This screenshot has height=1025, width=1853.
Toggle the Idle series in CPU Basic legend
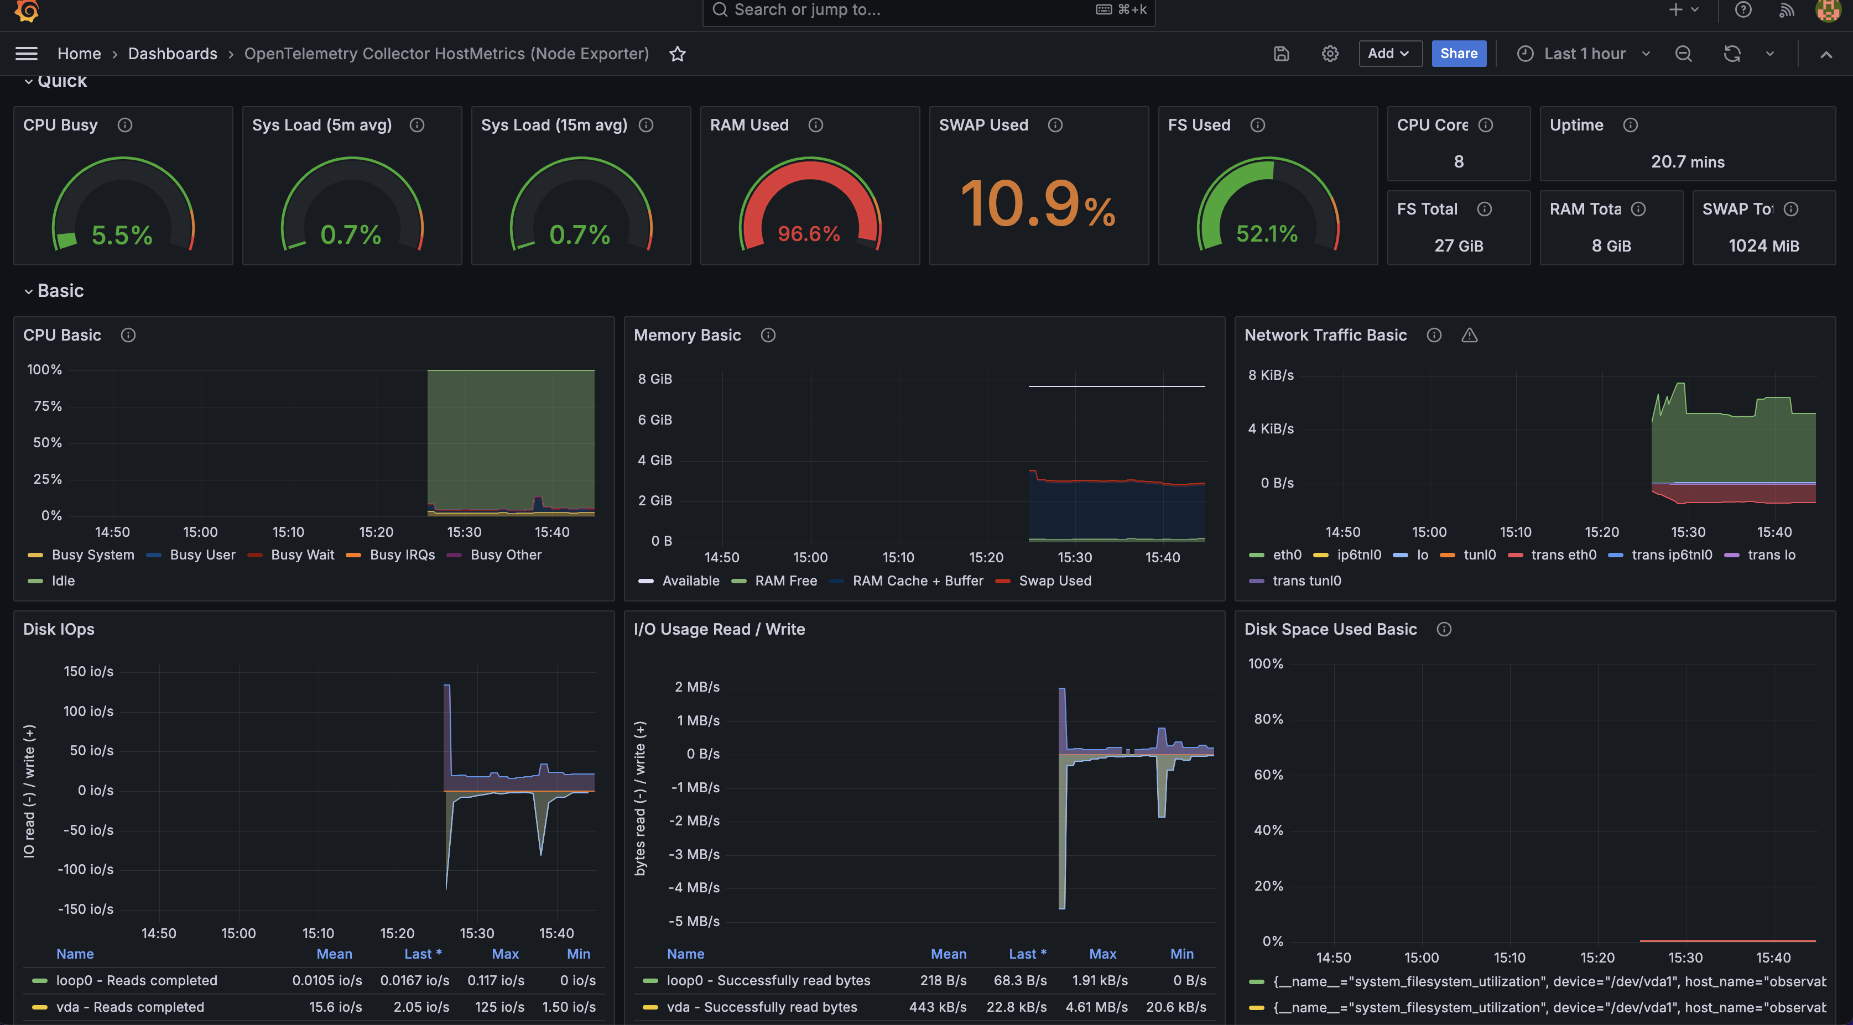63,581
